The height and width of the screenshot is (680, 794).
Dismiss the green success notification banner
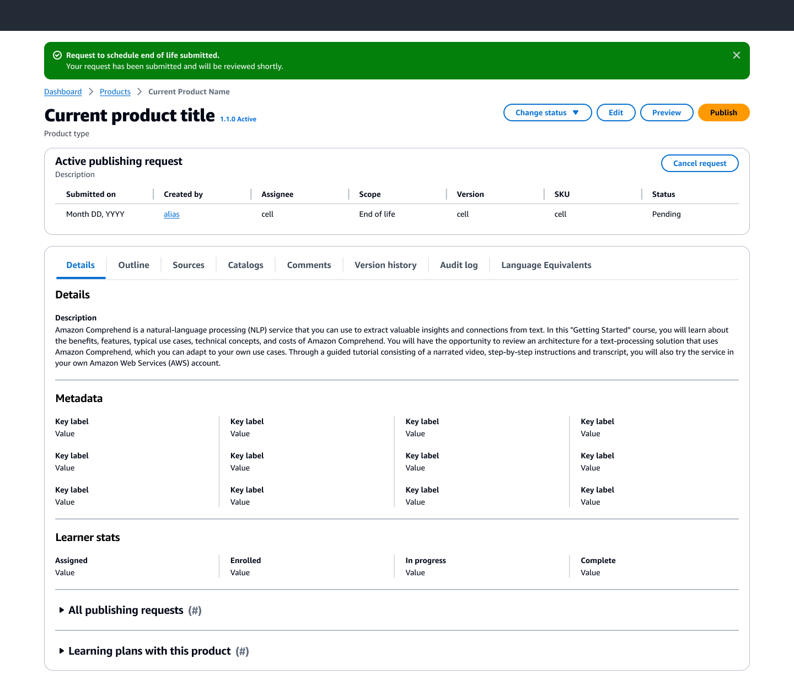(x=737, y=55)
